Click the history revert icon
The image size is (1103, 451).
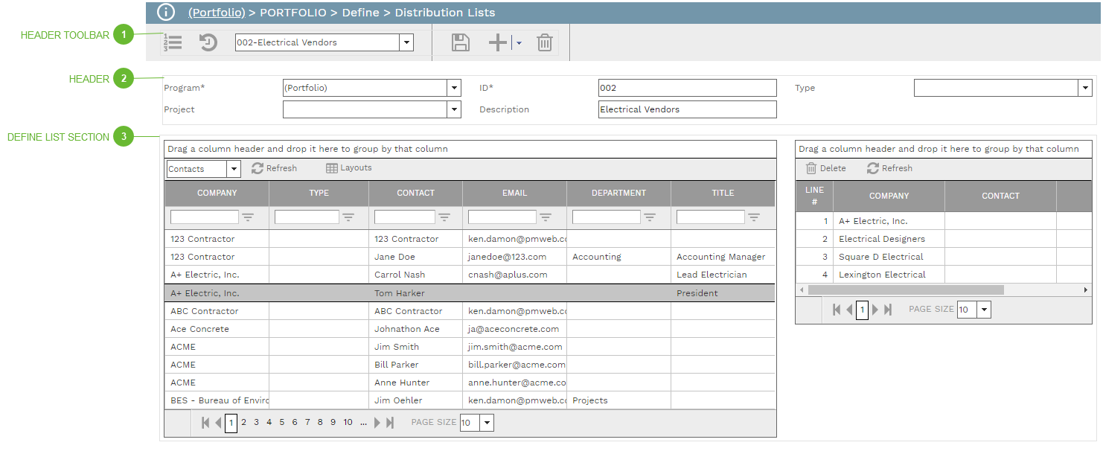click(x=208, y=42)
